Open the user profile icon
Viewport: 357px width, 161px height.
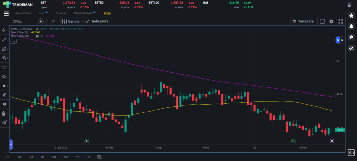pyautogui.click(x=349, y=5)
